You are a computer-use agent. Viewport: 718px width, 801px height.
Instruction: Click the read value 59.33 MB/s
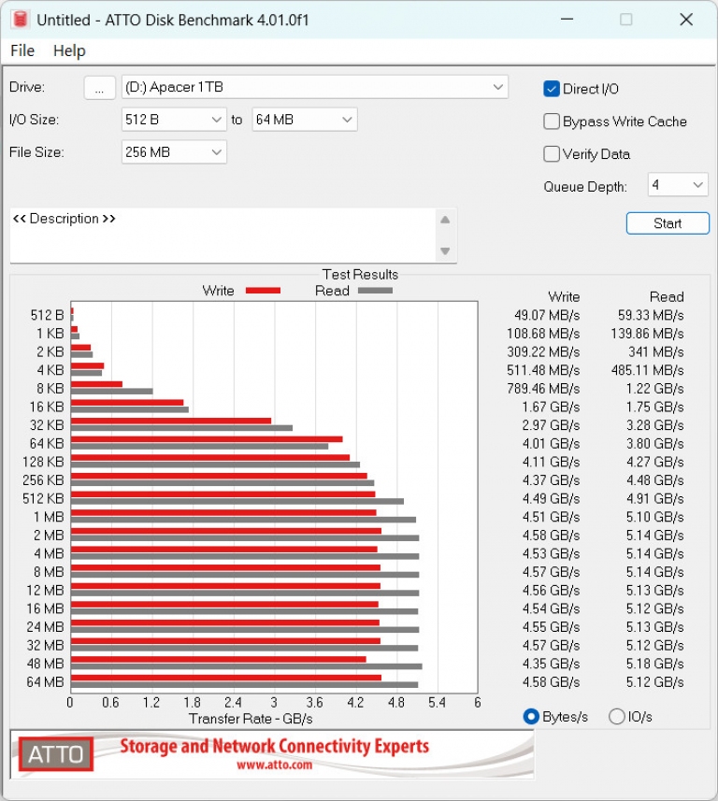pos(651,315)
